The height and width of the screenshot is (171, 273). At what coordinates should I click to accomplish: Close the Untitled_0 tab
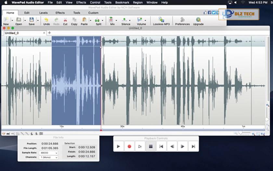point(44,33)
